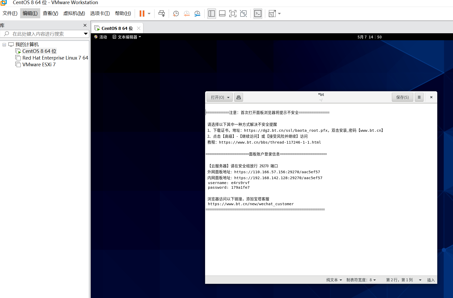The image size is (453, 298).
Task: Select 我的计算机 in the library
Action: tap(27, 45)
